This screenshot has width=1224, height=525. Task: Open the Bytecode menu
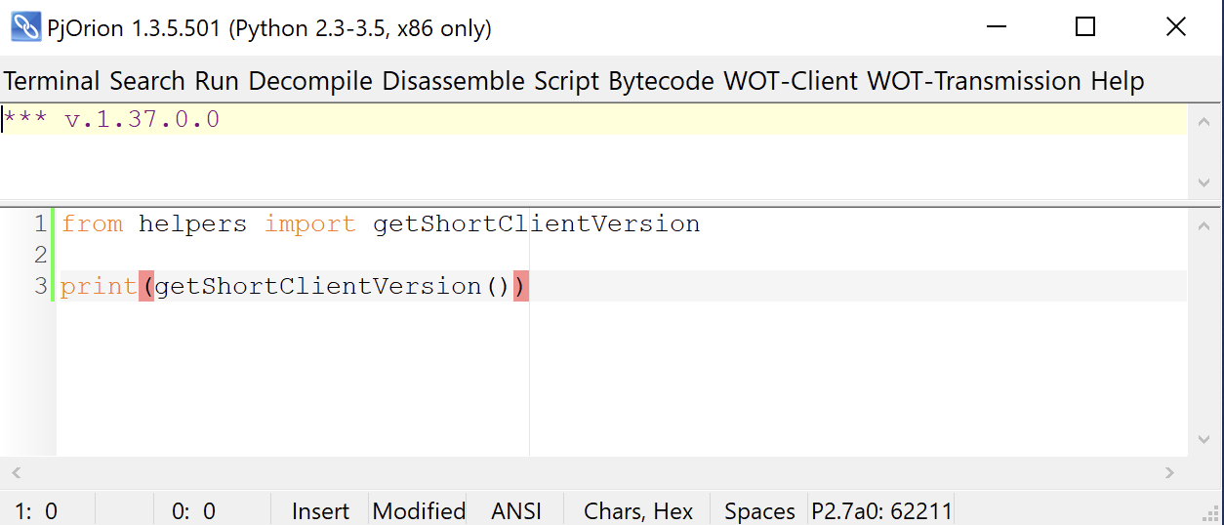pyautogui.click(x=661, y=81)
